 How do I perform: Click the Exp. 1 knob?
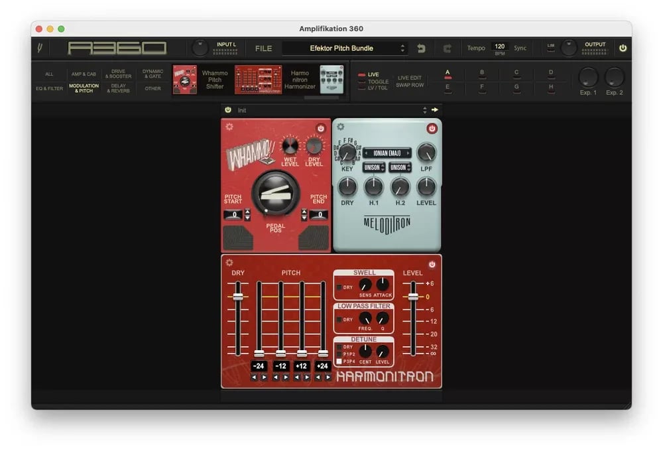[588, 78]
